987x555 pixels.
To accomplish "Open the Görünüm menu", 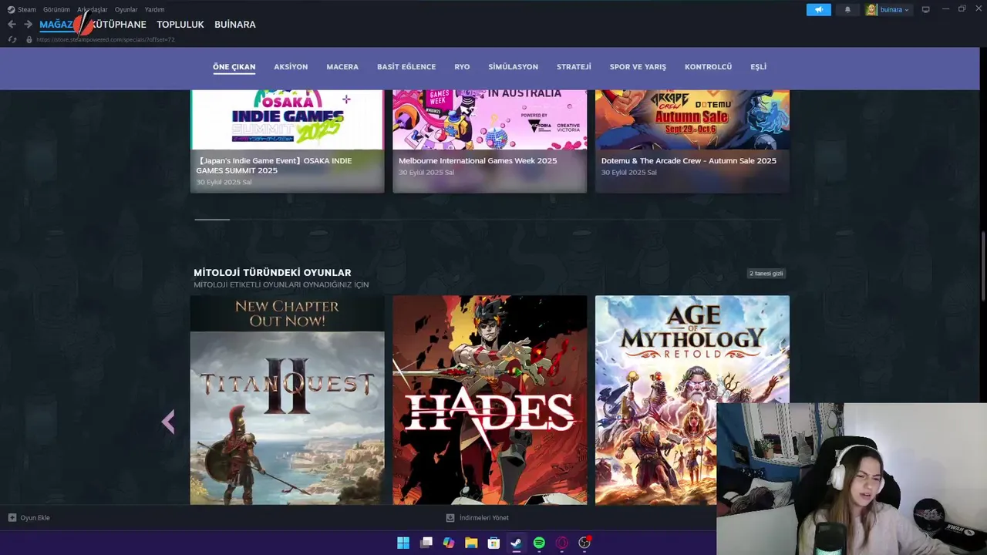I will (56, 10).
